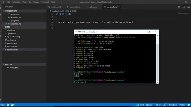Open readme3.md in DEMO file tree
This screenshot has height=107, width=191.
point(24,50)
